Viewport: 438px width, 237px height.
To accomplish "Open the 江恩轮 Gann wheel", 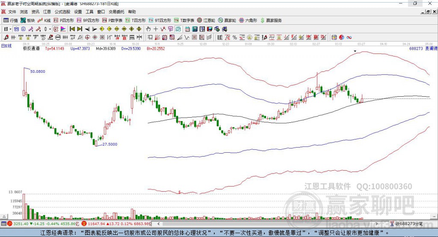I will click(x=206, y=21).
